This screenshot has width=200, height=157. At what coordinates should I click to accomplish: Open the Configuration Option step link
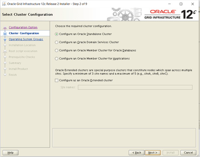pyautogui.click(x=23, y=27)
